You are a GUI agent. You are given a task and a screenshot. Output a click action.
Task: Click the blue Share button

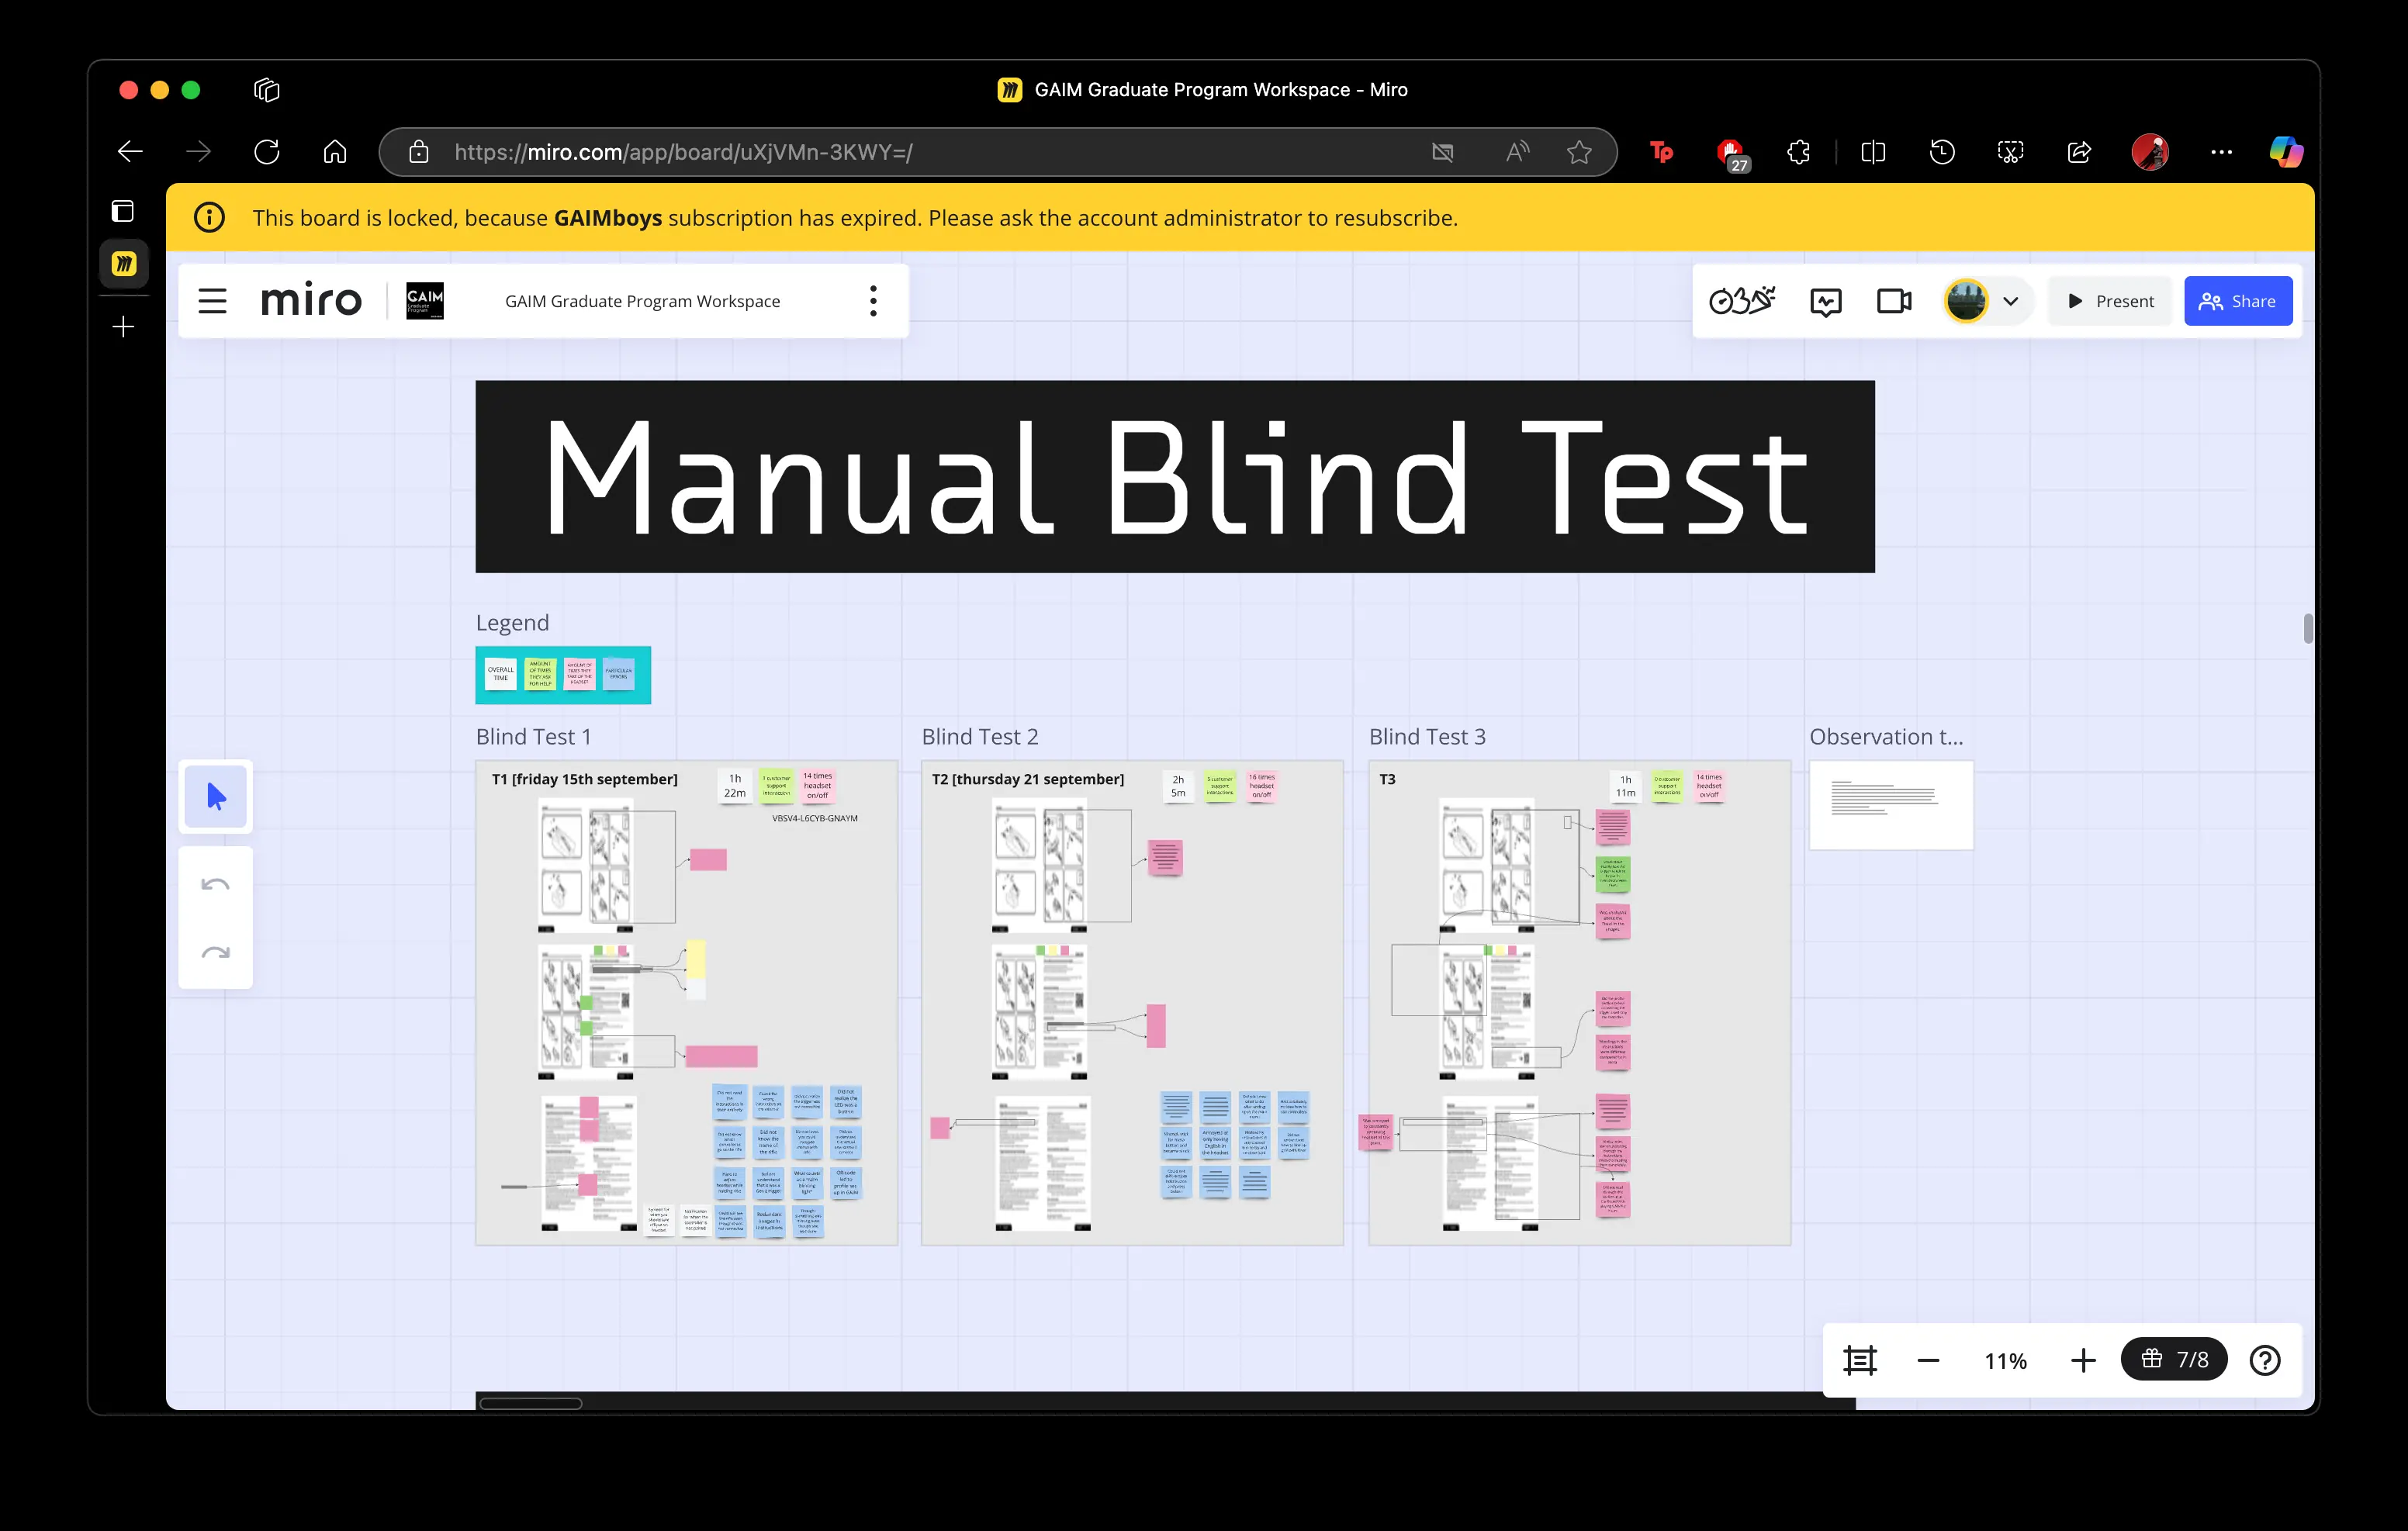tap(2237, 301)
